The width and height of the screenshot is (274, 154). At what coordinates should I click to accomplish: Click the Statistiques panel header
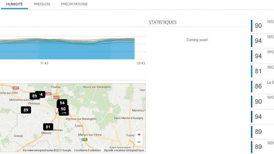pos(162,22)
